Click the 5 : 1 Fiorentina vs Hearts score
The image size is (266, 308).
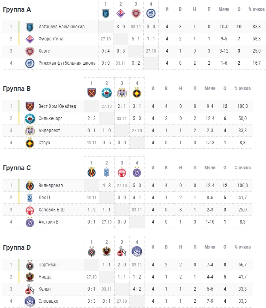click(136, 39)
